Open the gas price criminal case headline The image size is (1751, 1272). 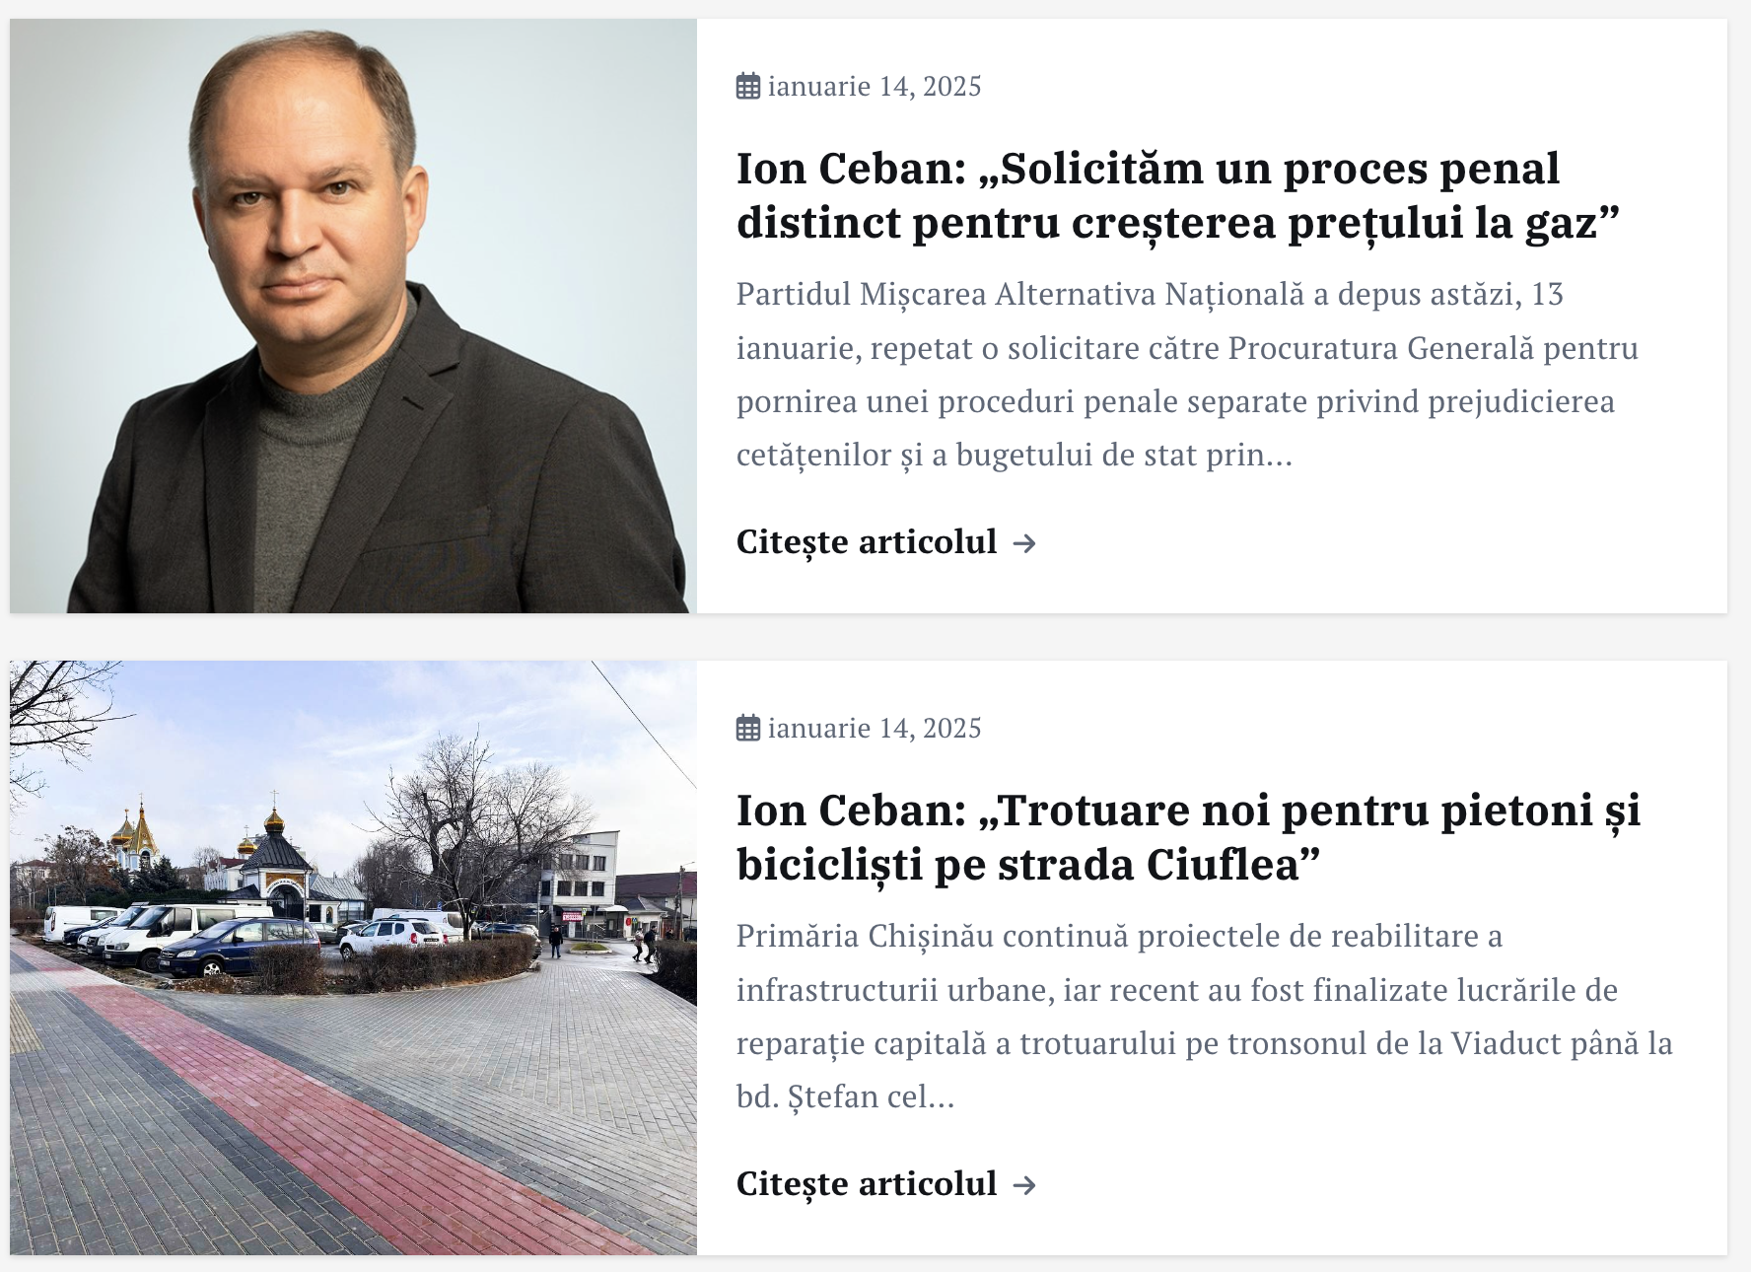tap(1178, 195)
